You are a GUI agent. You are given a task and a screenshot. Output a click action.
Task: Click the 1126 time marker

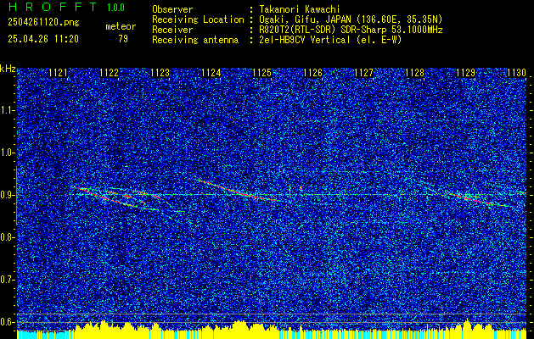(312, 72)
